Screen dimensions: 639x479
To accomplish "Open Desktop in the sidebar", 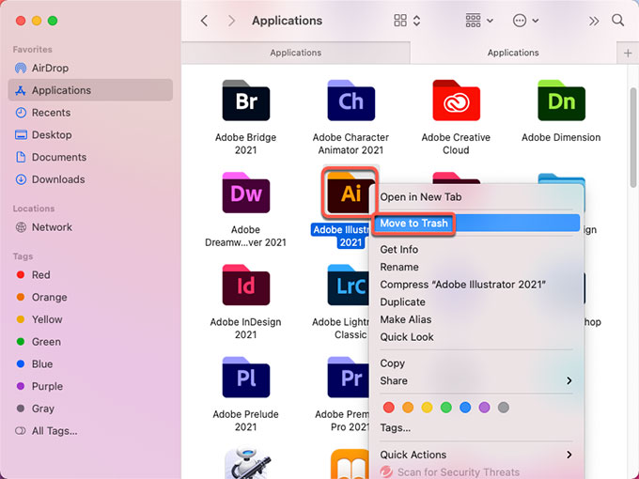I will tap(90, 135).
